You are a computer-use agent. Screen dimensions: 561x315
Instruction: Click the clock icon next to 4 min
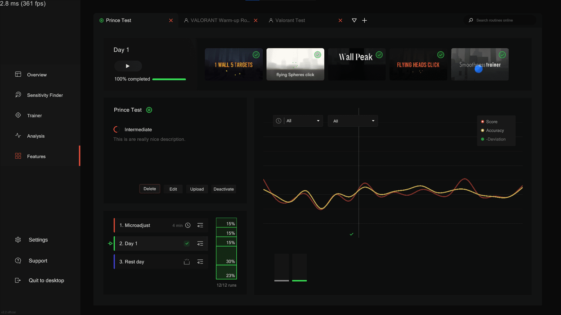click(188, 225)
